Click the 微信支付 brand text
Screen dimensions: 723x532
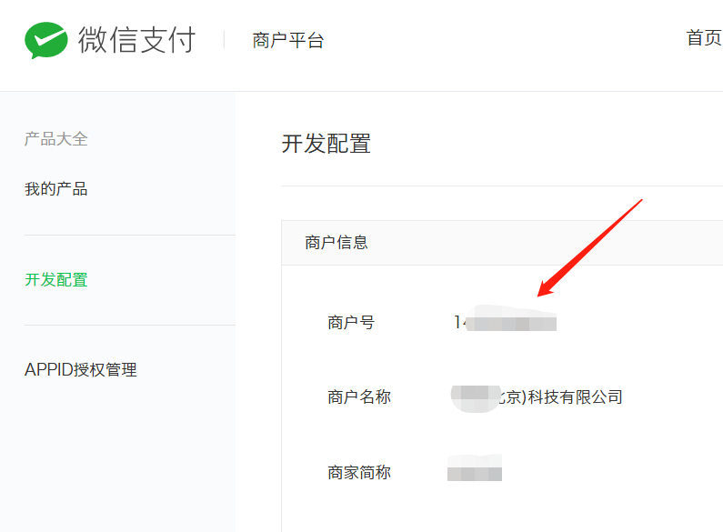tap(137, 40)
